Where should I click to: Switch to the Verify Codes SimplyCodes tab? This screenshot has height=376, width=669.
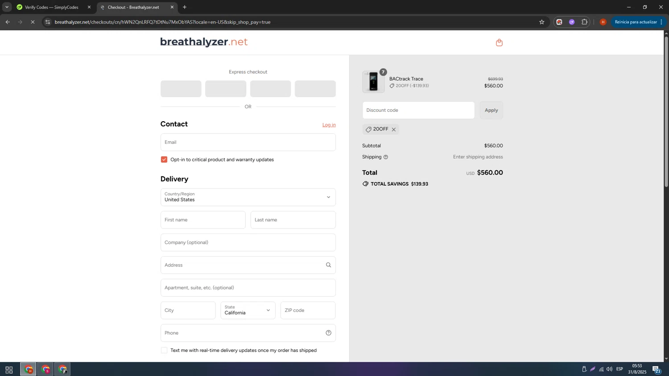(x=52, y=7)
